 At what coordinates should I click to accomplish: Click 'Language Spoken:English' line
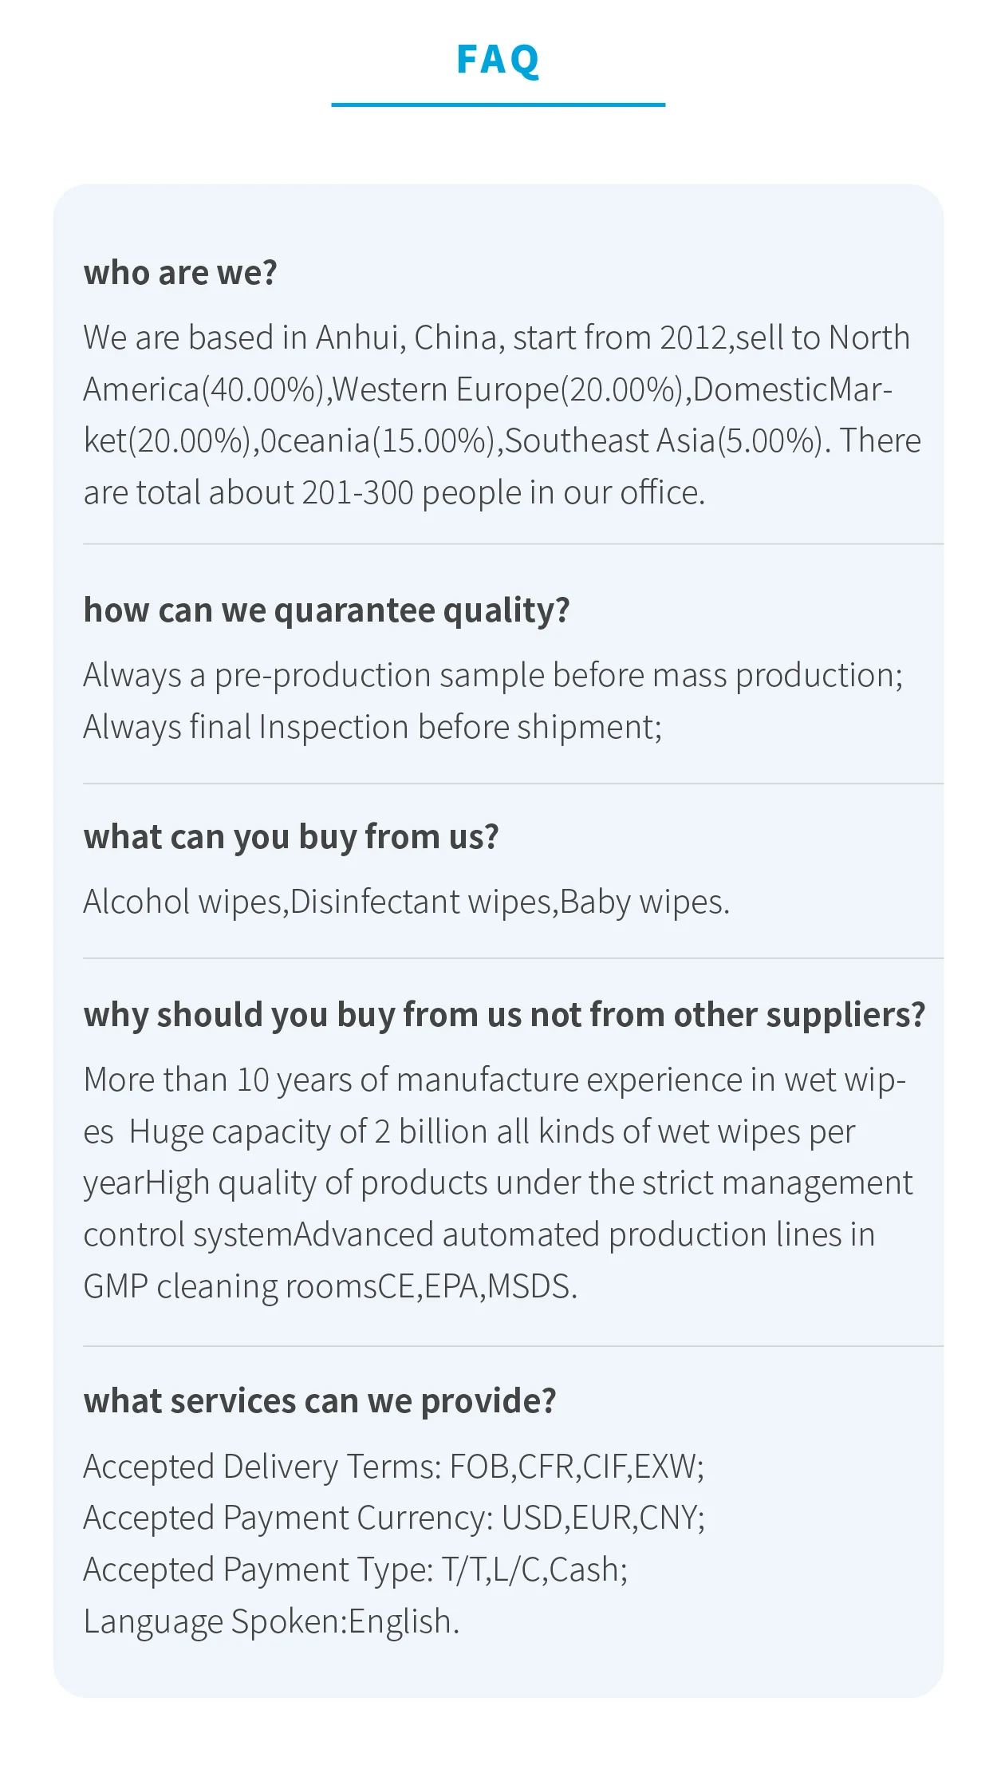[272, 1622]
